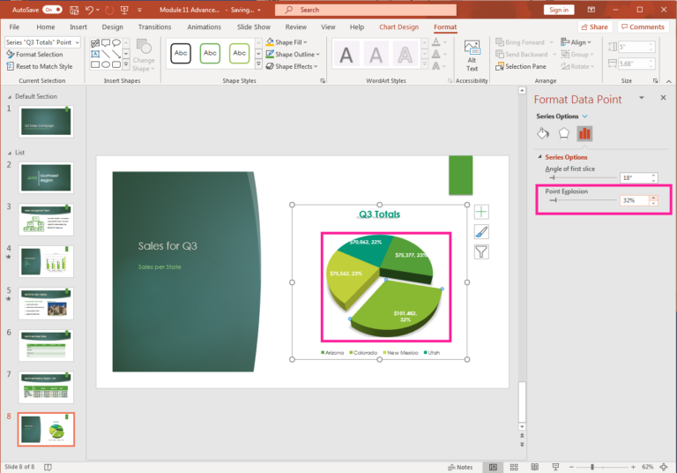
Task: Switch to Slide Sorter view
Action: point(513,466)
